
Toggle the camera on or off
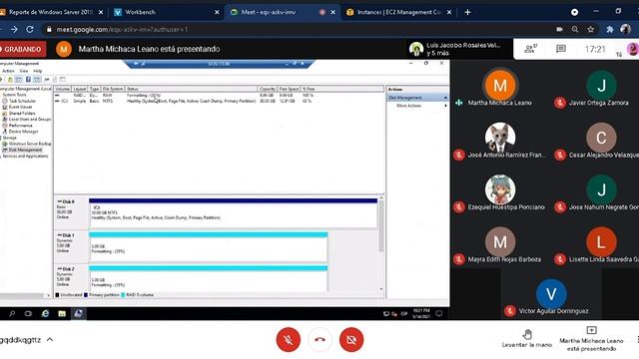pyautogui.click(x=351, y=339)
